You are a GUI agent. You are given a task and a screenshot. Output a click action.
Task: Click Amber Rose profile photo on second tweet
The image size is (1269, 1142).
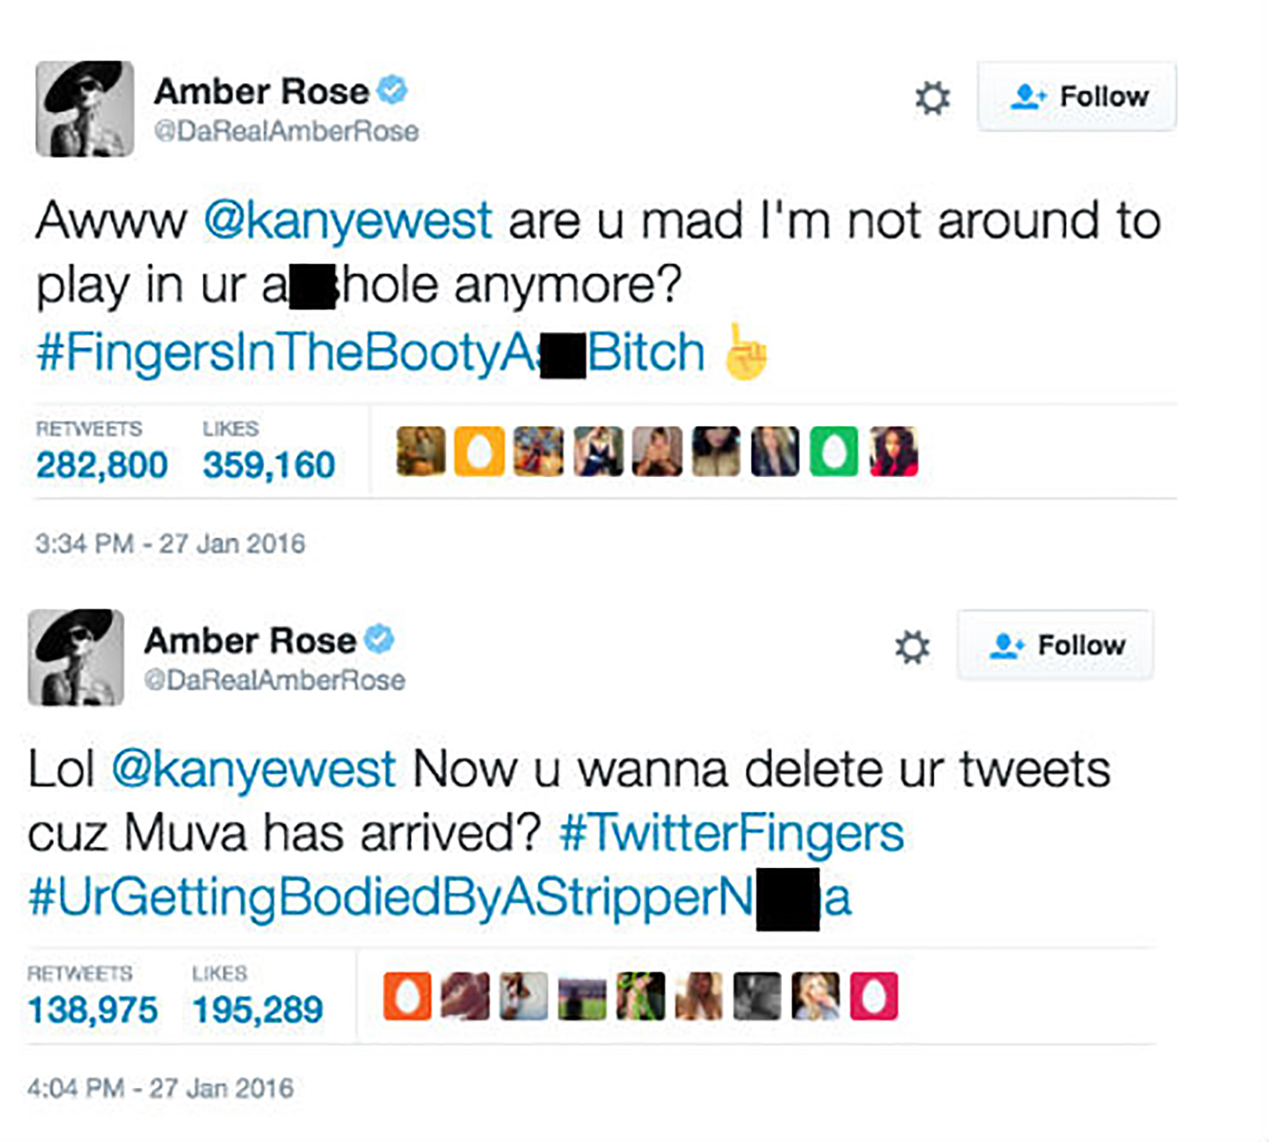click(76, 658)
